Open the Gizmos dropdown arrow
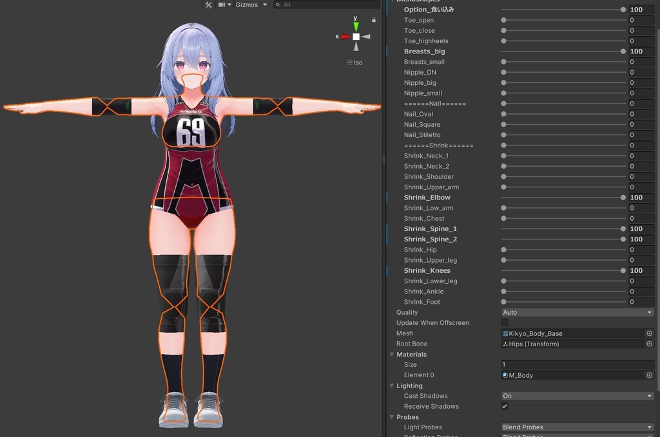 pyautogui.click(x=265, y=5)
